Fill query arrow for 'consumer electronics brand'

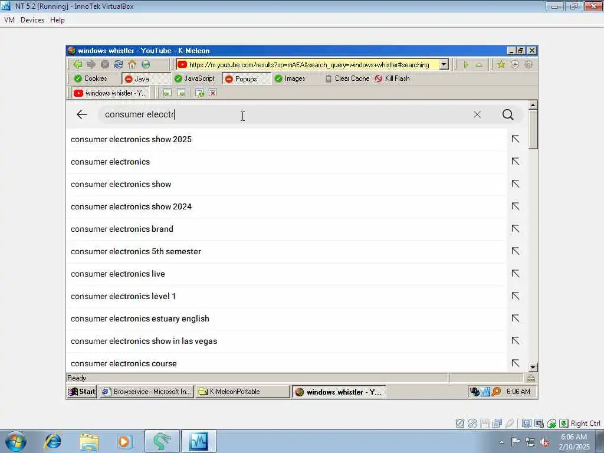(x=516, y=229)
